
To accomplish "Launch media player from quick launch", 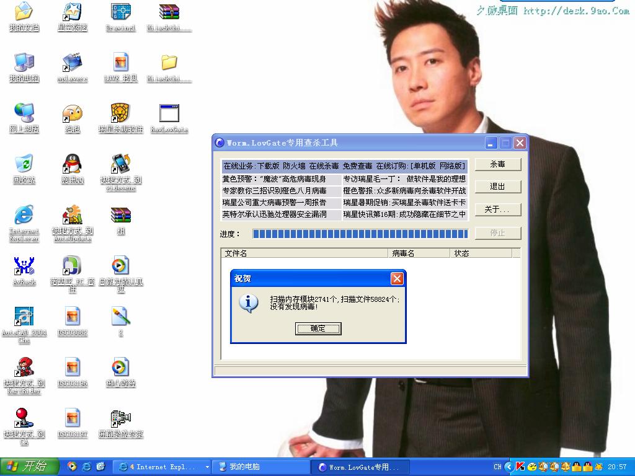I will tap(72, 467).
